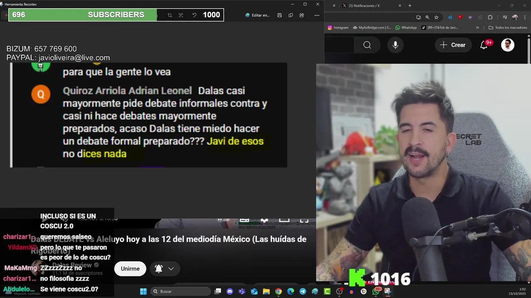The width and height of the screenshot is (531, 298).
Task: Open the zoom magnifier icon in address bar
Action: (427, 17)
